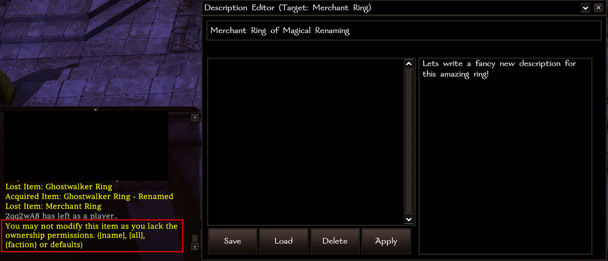
Task: Close the Description Editor window
Action: (x=598, y=8)
